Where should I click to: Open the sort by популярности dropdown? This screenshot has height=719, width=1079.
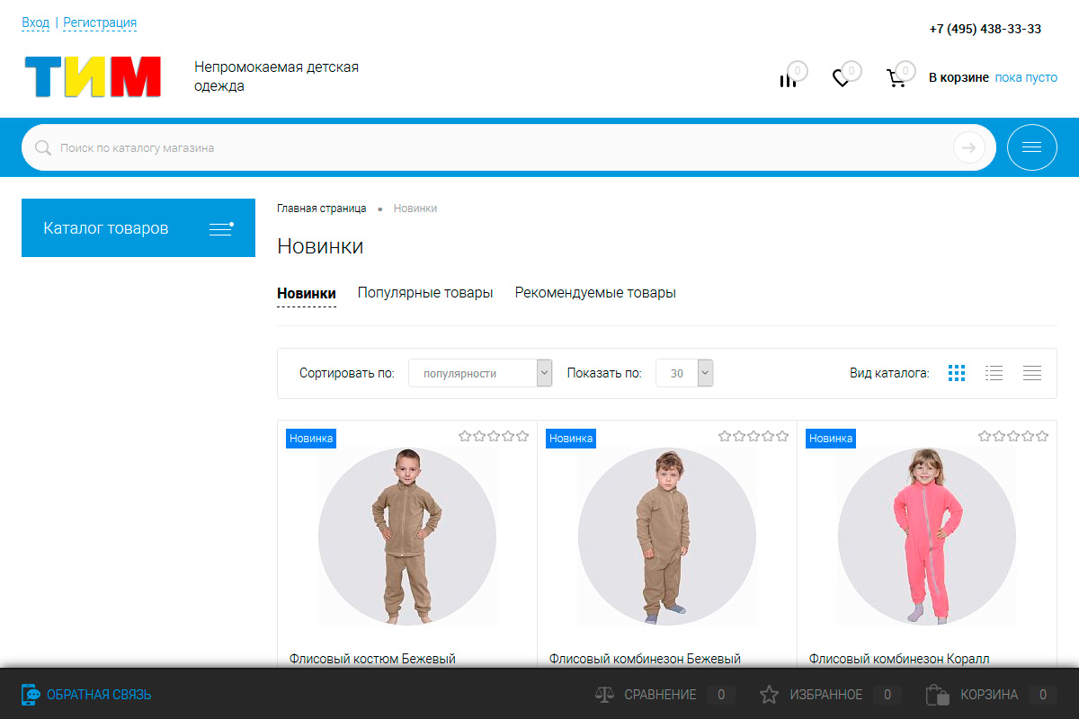[x=480, y=373]
